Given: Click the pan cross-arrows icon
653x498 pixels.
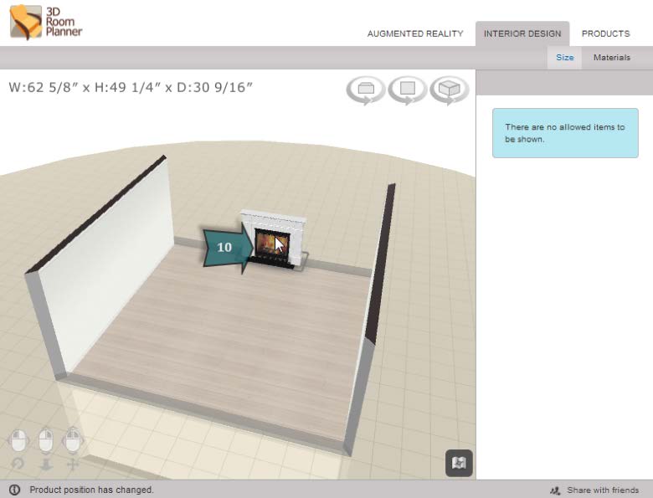Looking at the screenshot, I should pos(73,465).
